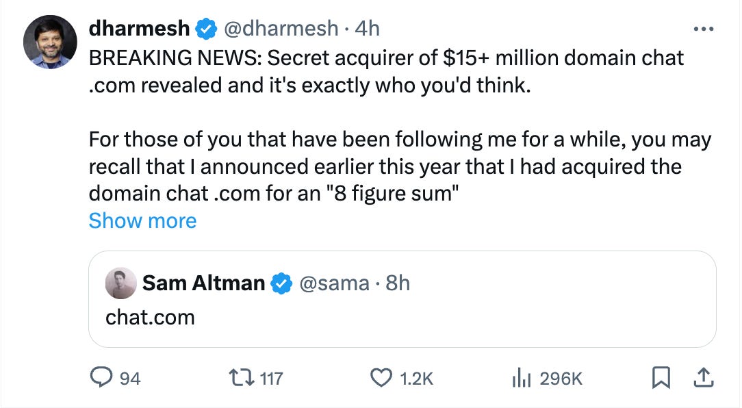Click Sam Altman's verified badge
The height and width of the screenshot is (408, 742).
coord(282,283)
